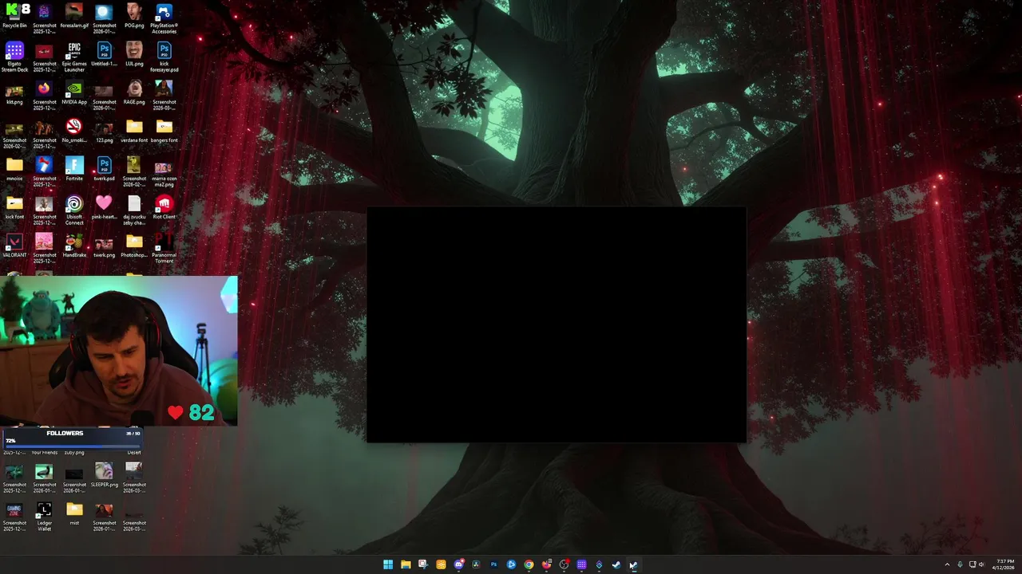Select the pink-heart image file
This screenshot has width=1022, height=574.
104,207
